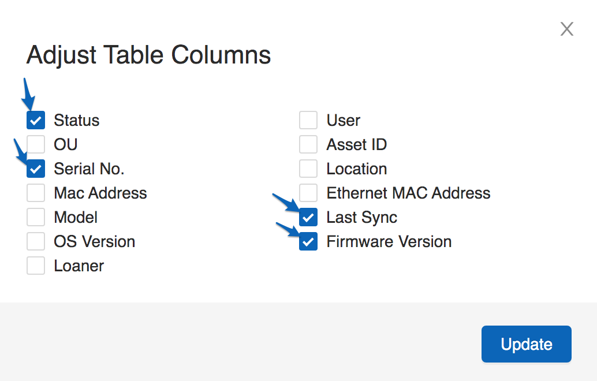Screen dimensions: 597x381
Task: Uncheck the Serial No. checkbox
Action: [36, 169]
